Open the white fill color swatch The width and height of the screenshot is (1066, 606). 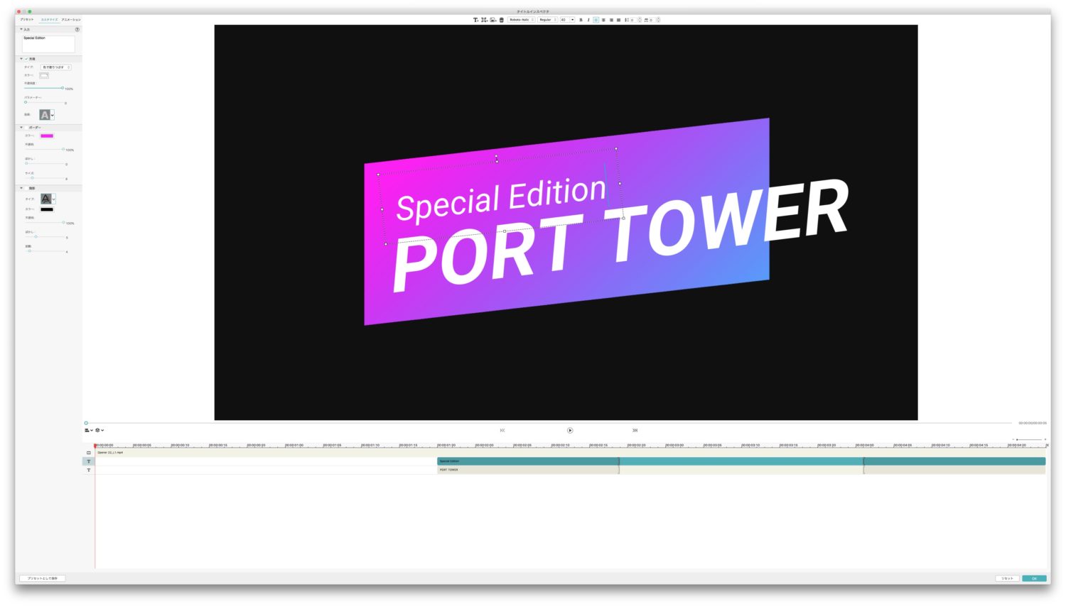click(x=44, y=75)
